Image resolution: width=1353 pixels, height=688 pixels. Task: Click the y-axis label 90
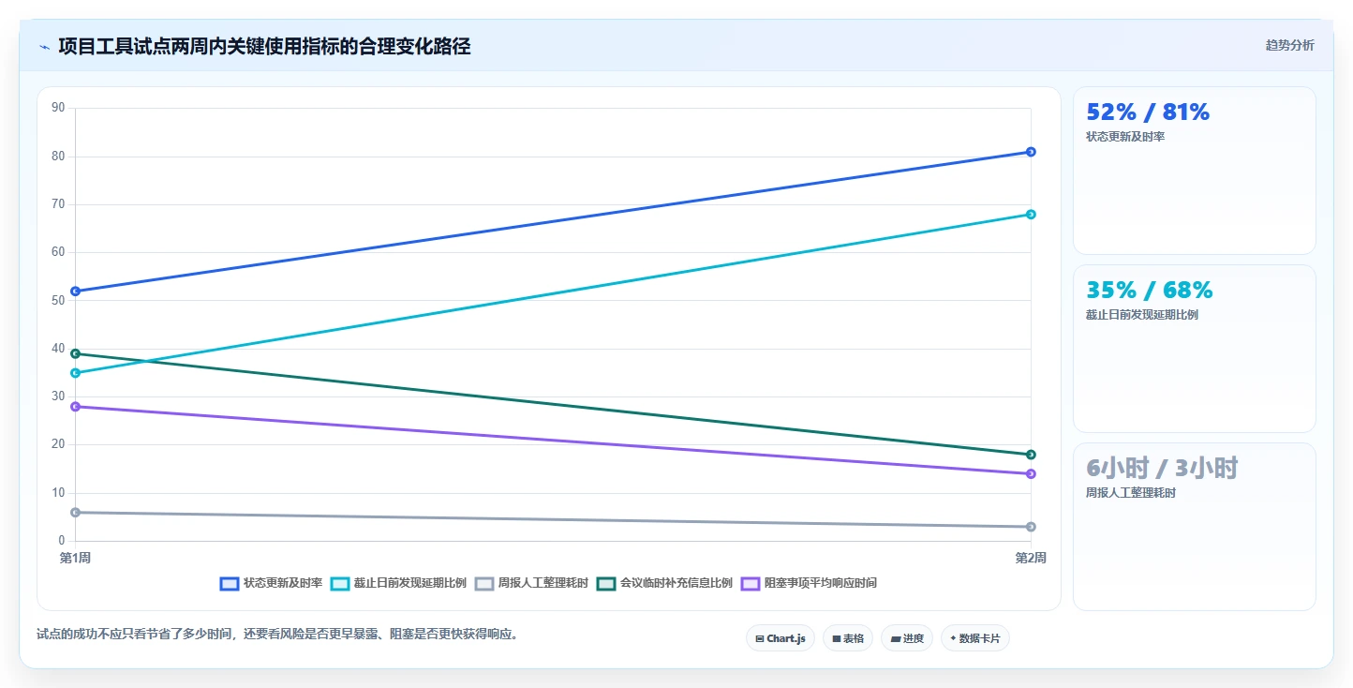pyautogui.click(x=58, y=108)
